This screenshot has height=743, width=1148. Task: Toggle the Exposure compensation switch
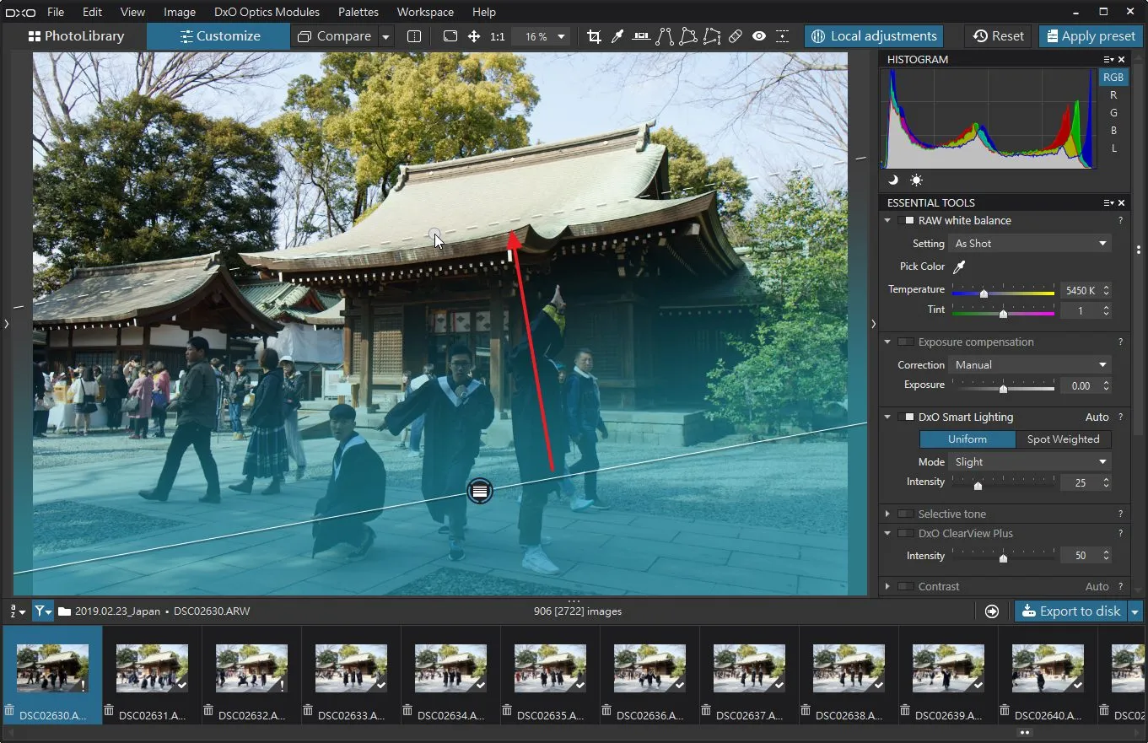905,342
